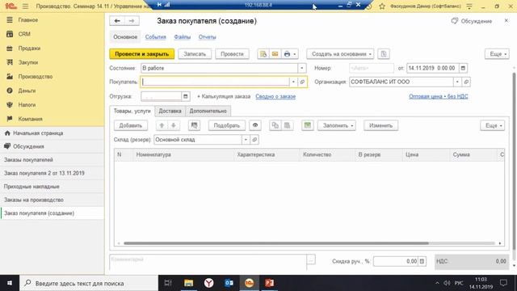
Task: Move row down with the down arrow
Action: (x=174, y=125)
